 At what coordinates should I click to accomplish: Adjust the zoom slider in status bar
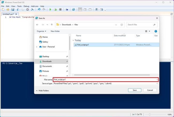click(150, 114)
